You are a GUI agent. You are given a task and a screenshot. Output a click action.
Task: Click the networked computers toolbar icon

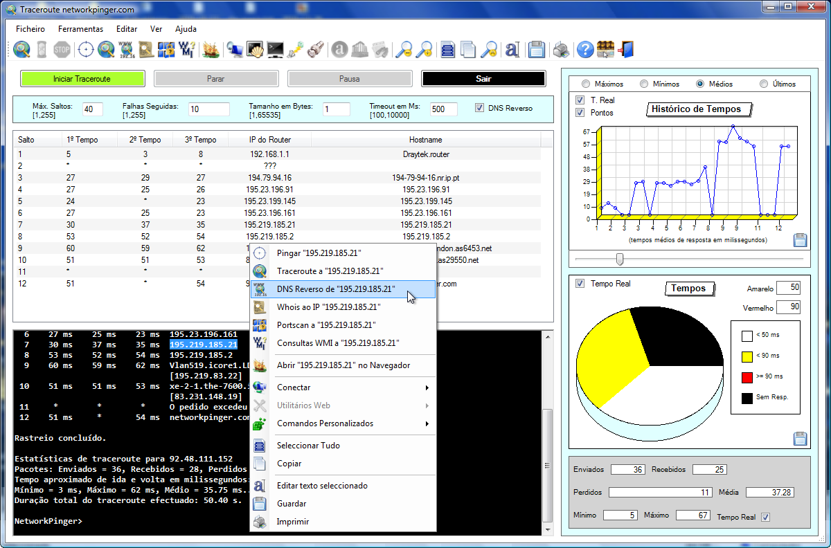pos(235,49)
